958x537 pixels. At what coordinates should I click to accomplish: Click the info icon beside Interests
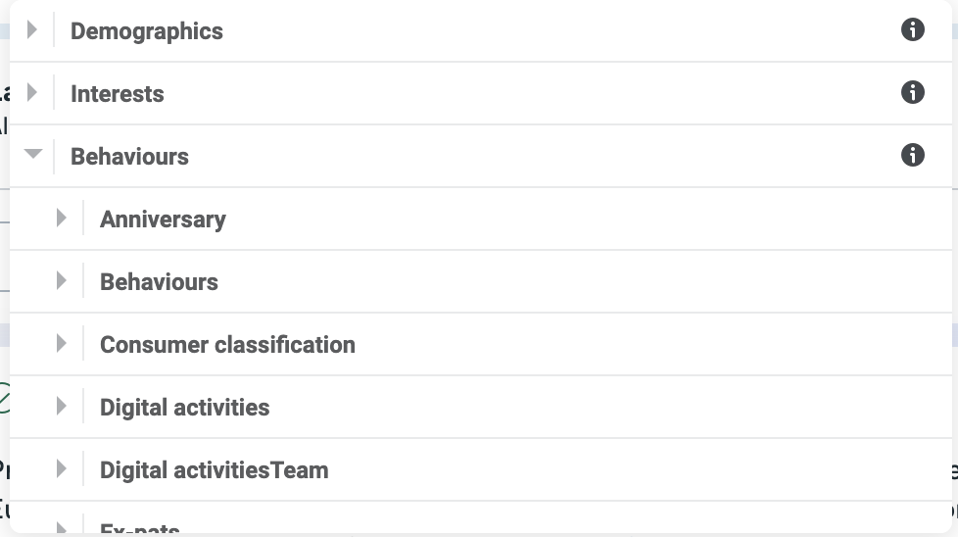click(912, 92)
